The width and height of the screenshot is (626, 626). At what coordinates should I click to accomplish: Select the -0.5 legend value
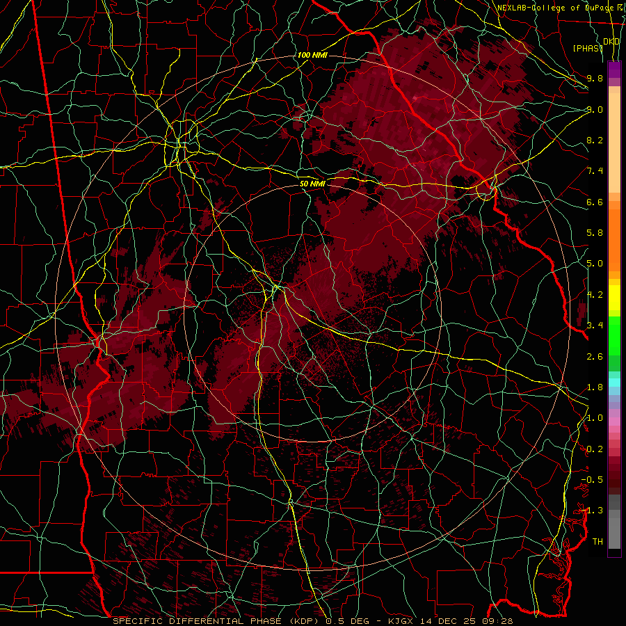592,480
